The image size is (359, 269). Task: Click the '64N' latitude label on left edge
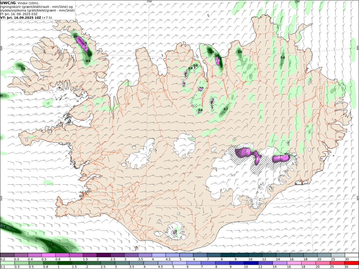point(1,198)
